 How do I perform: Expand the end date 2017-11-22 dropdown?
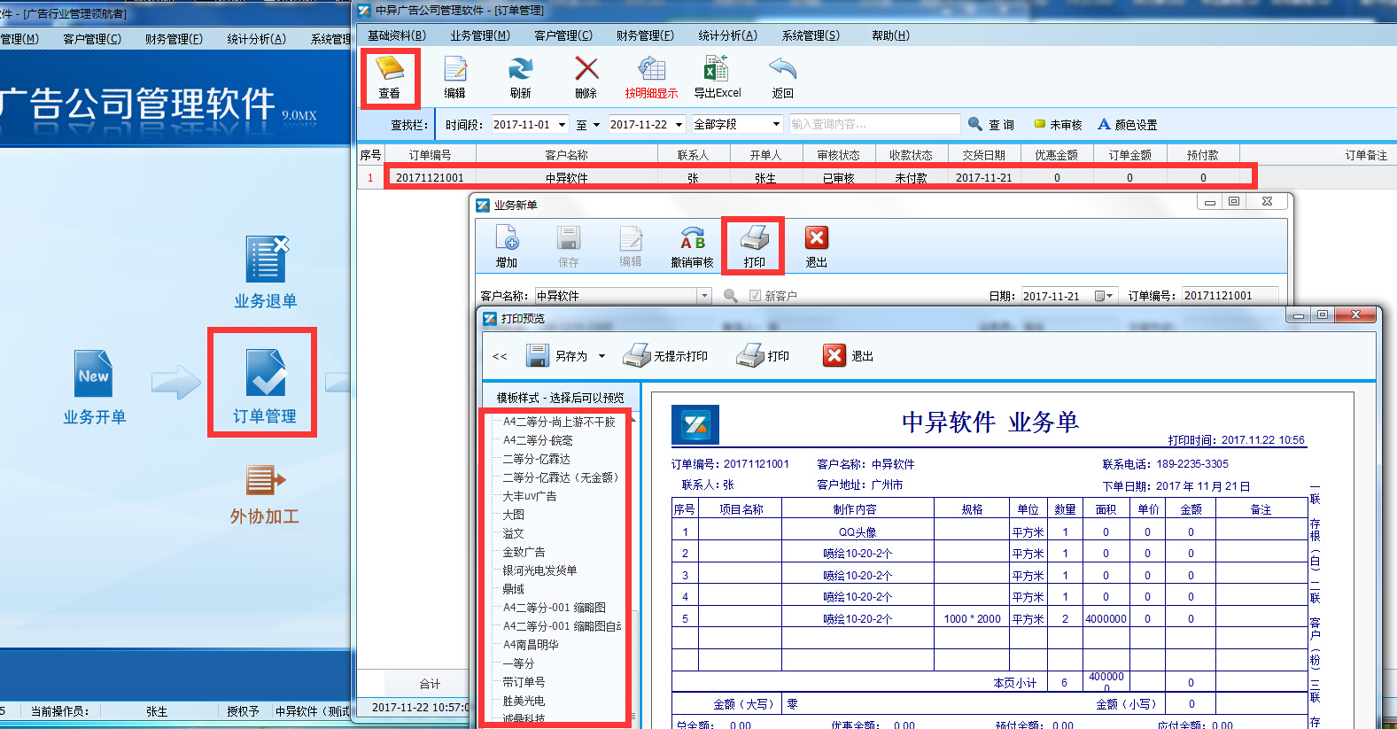tap(679, 125)
